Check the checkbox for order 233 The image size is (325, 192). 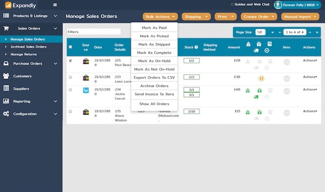coord(70,77)
